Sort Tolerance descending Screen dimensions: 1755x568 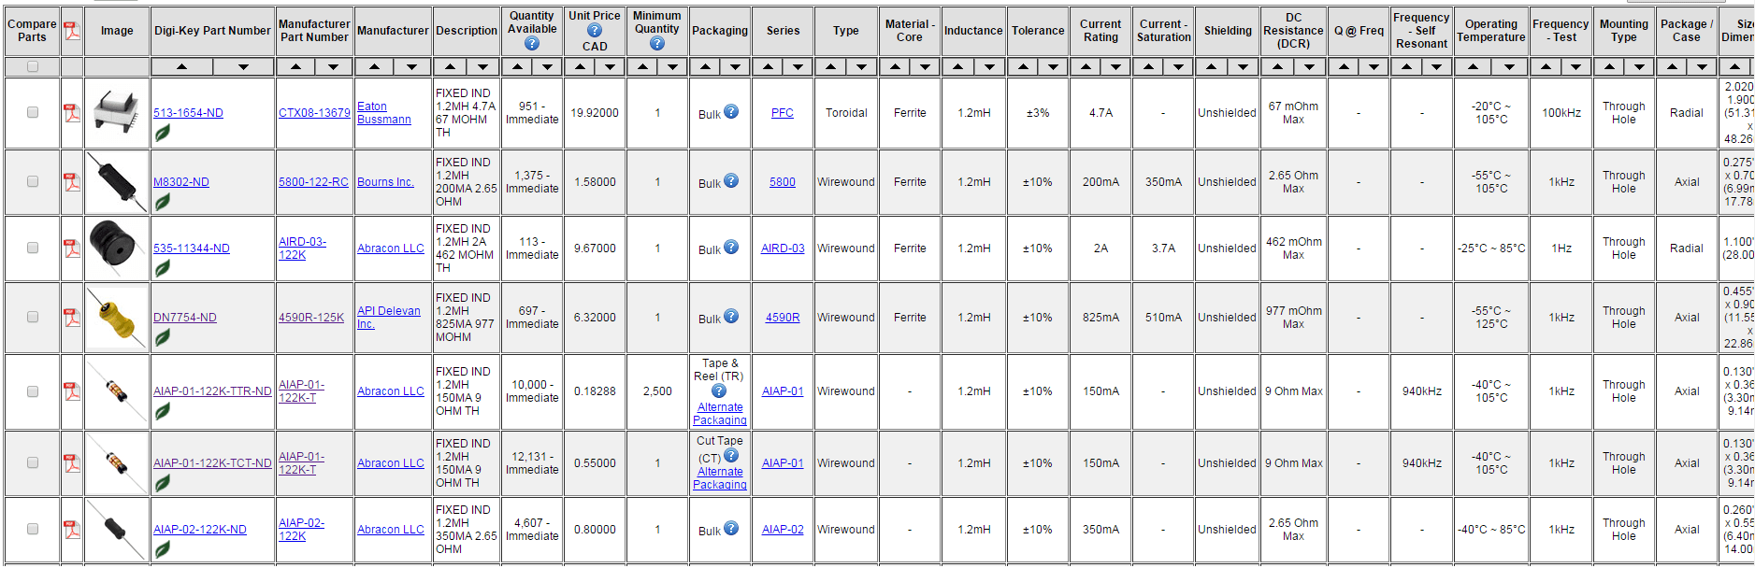[x=1053, y=67]
